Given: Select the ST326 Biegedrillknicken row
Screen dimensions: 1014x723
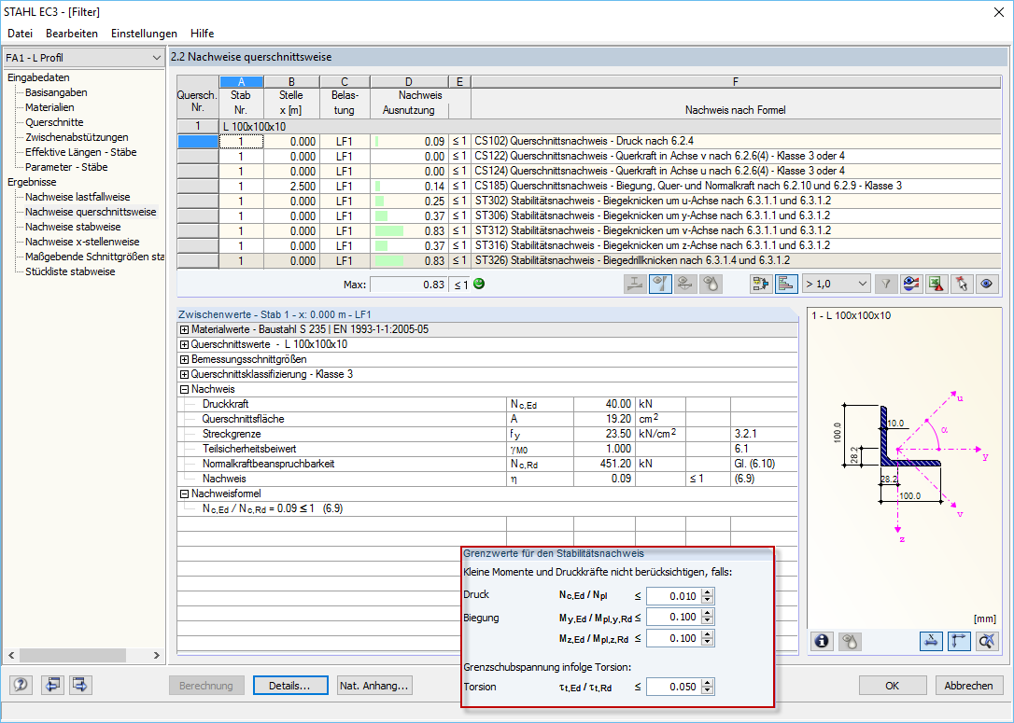Looking at the screenshot, I should coord(589,260).
